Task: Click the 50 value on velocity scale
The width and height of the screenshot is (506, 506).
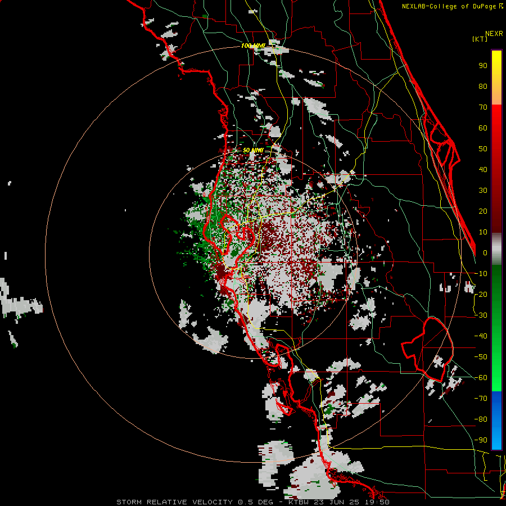Action: [x=483, y=149]
